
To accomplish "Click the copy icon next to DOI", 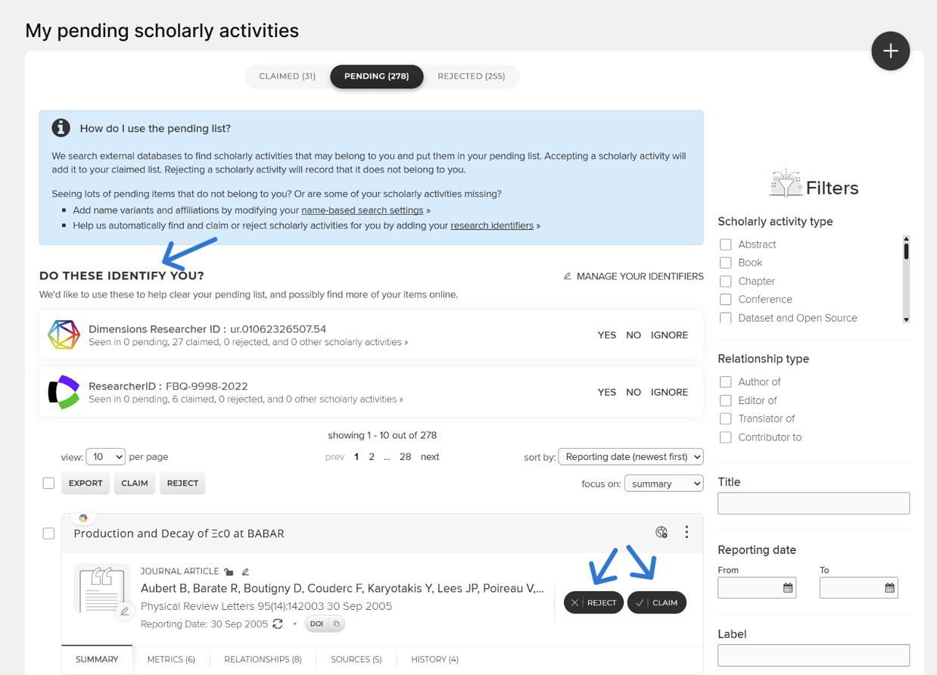I will (x=337, y=624).
